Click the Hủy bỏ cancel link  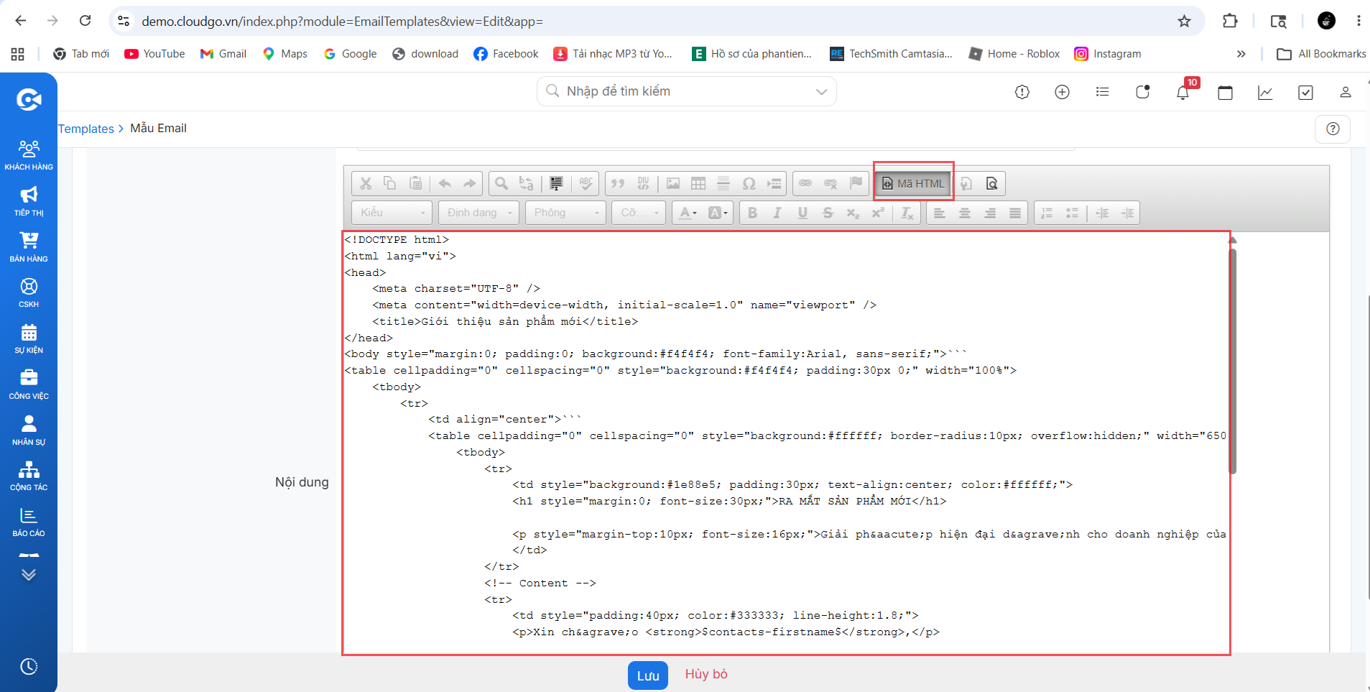tap(706, 674)
